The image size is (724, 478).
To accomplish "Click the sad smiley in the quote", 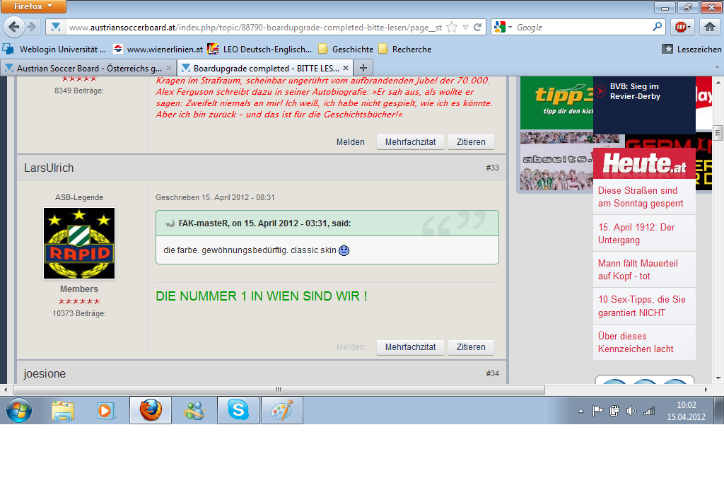I will pyautogui.click(x=344, y=251).
